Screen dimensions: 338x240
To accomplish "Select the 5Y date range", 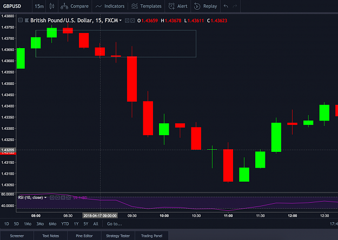I will [86, 224].
